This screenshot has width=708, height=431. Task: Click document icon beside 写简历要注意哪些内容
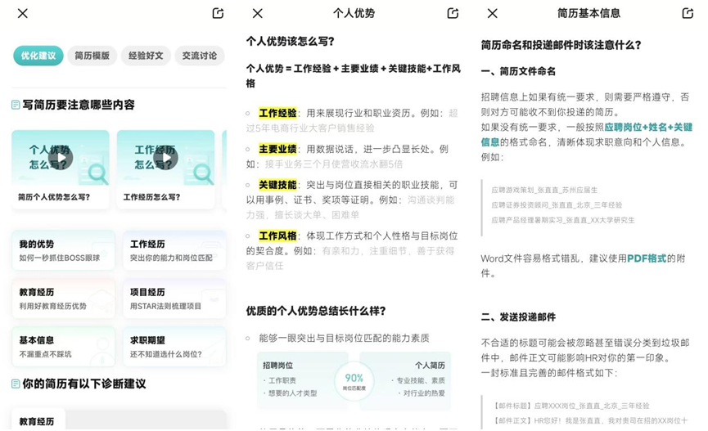[16, 106]
